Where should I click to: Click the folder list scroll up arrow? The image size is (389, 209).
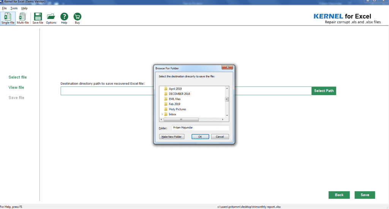coord(227,88)
